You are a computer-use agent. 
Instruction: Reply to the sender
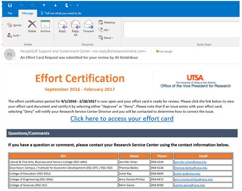click(62, 26)
